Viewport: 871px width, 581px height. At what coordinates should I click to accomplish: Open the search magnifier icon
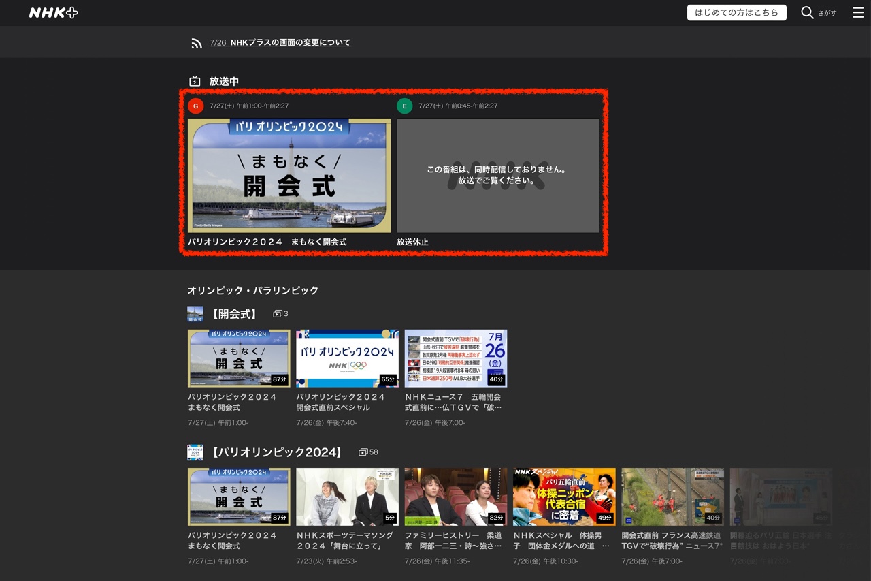click(807, 13)
